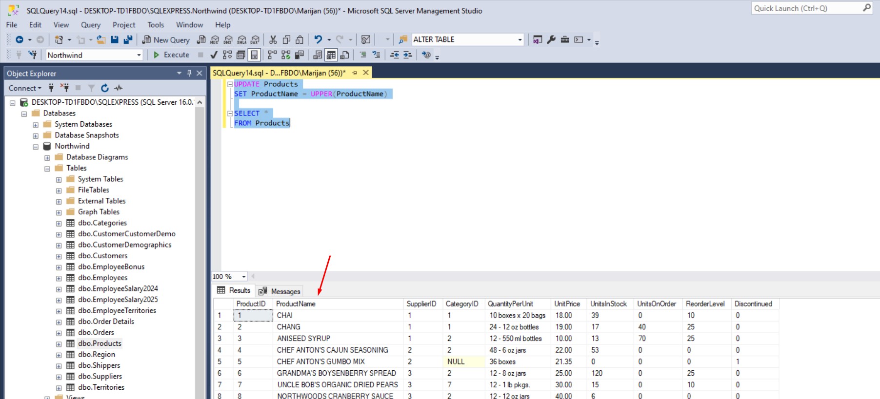Click Comment Out Selected Lines icon
This screenshot has height=399, width=880.
tap(363, 55)
